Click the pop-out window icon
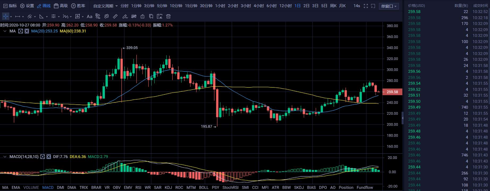The image size is (490, 191). click(x=373, y=6)
